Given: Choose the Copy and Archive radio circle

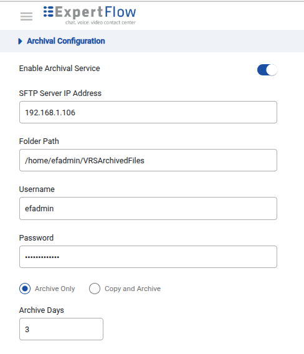Looking at the screenshot, I should 95,289.
